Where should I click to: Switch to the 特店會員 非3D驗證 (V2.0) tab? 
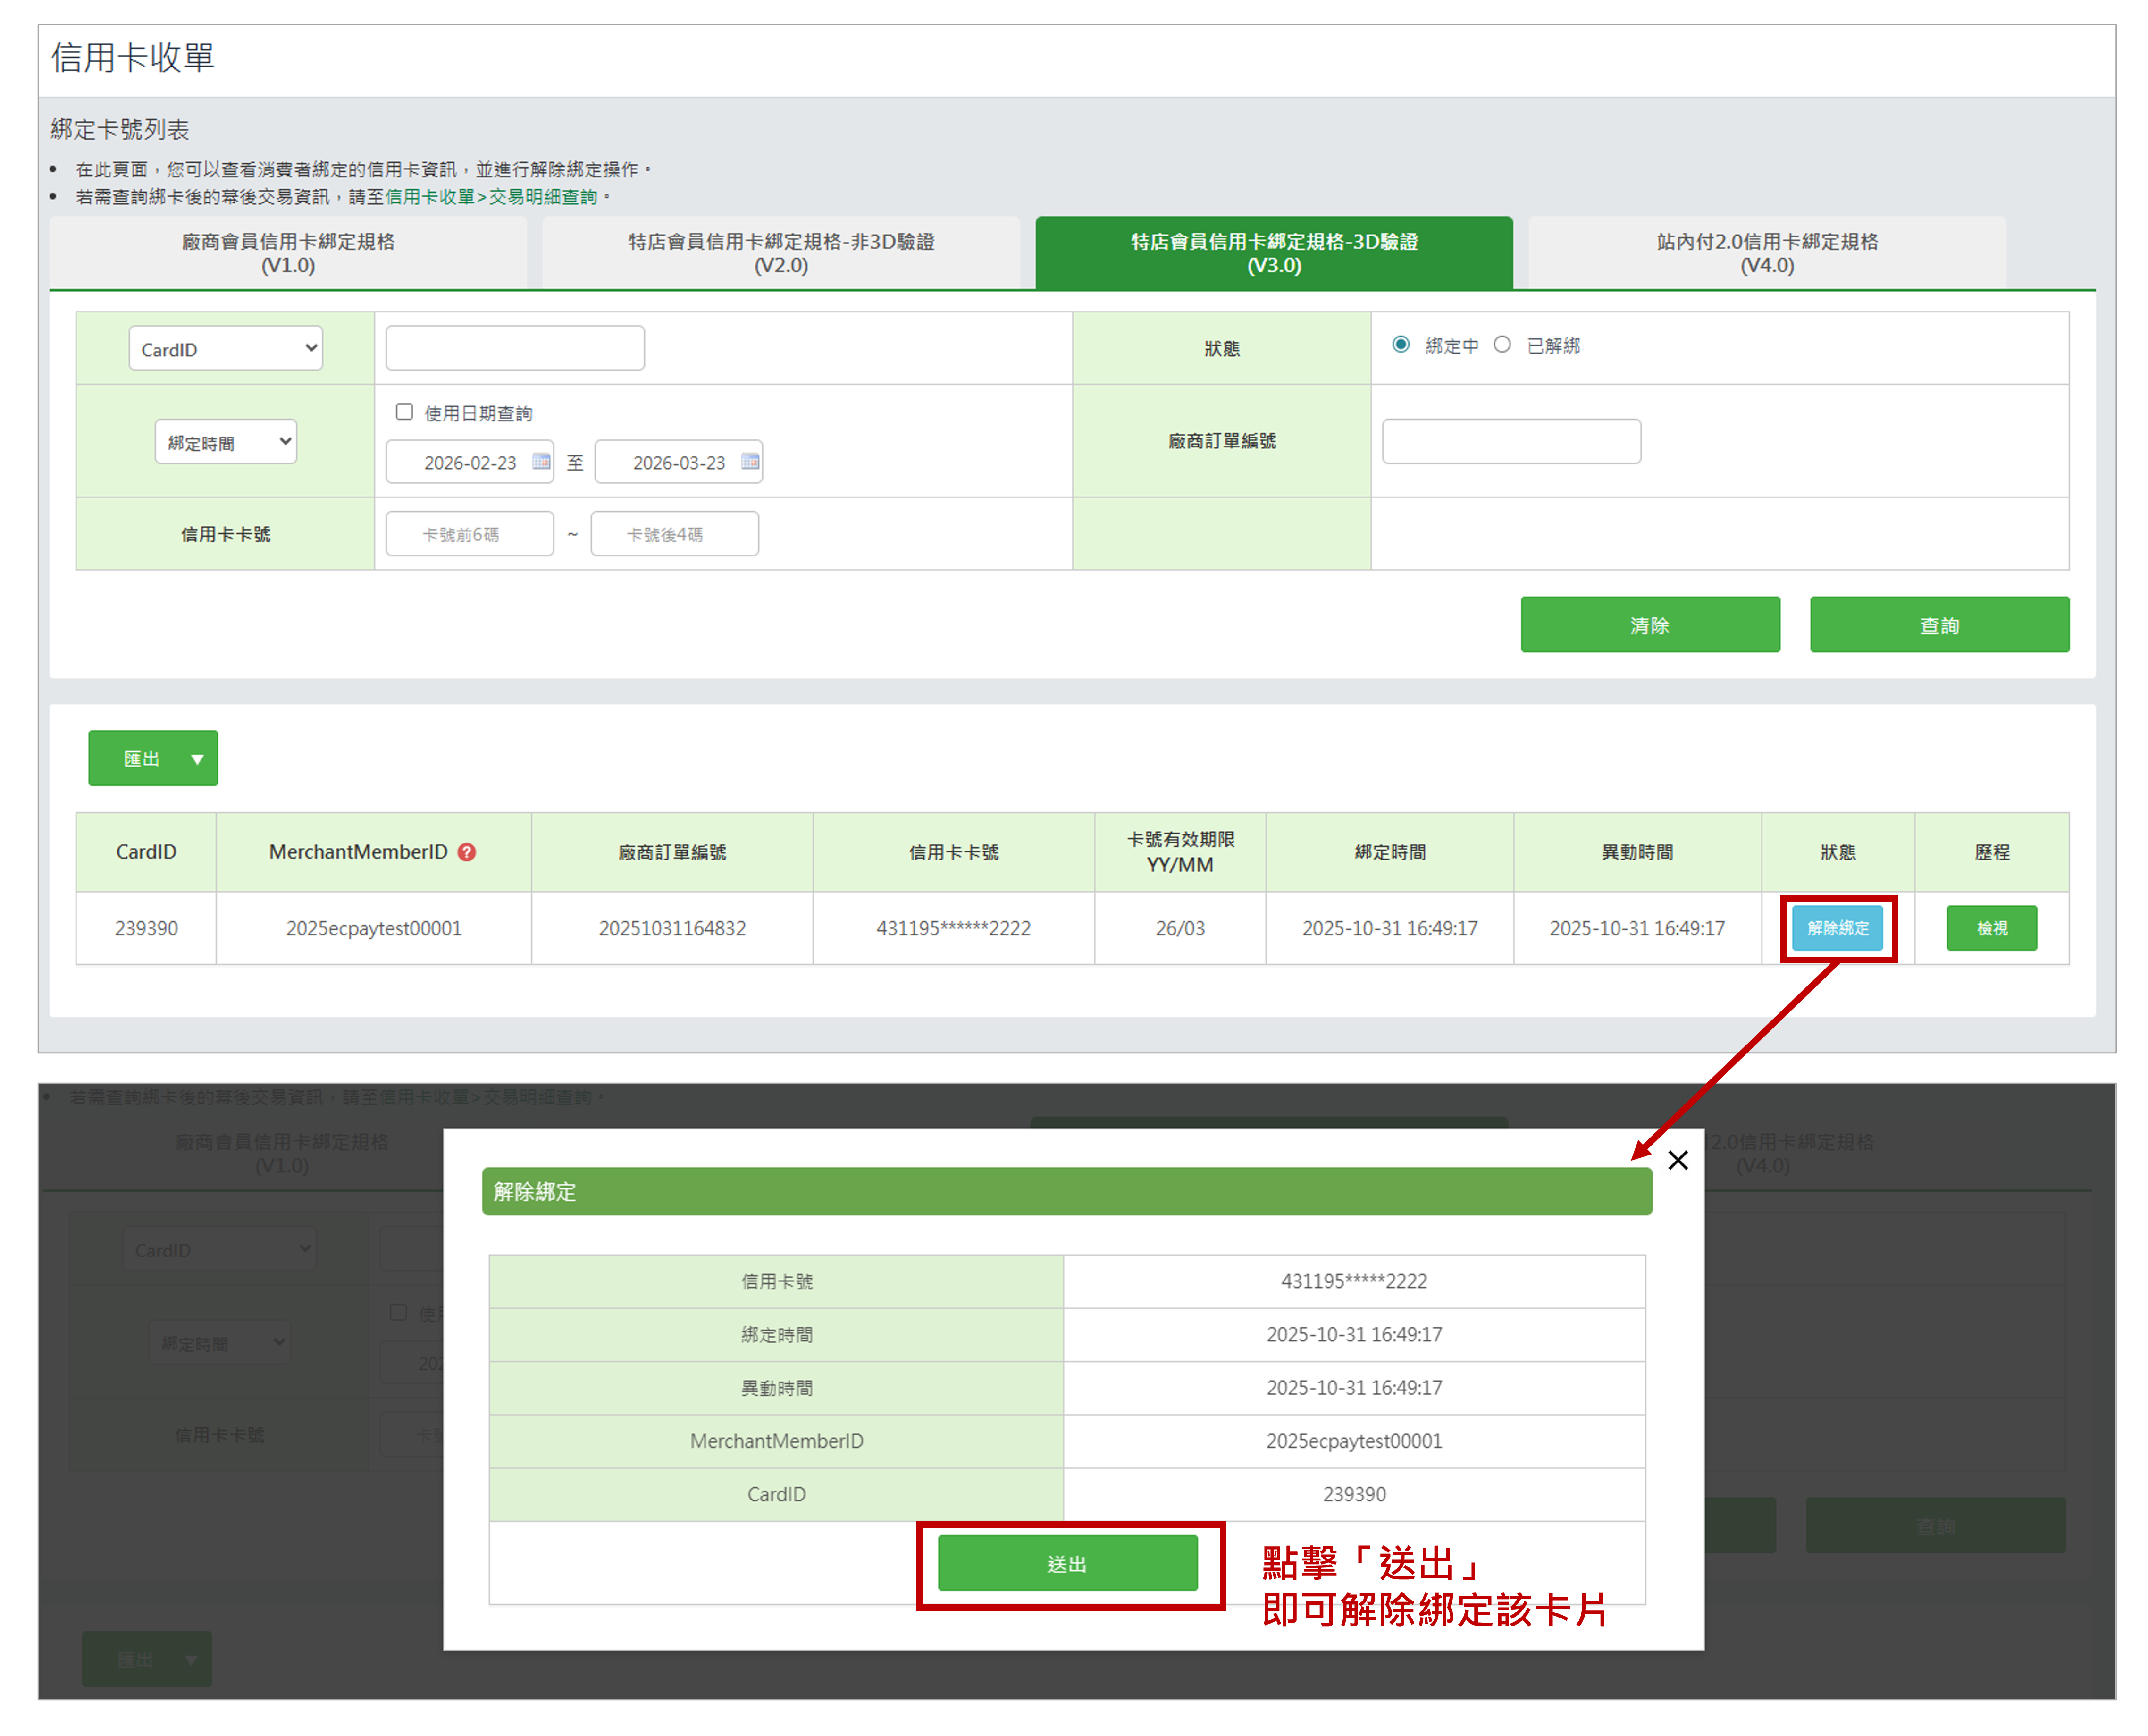click(x=780, y=253)
